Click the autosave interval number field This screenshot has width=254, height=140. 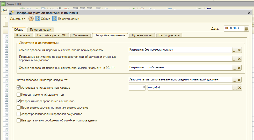tap(137, 87)
